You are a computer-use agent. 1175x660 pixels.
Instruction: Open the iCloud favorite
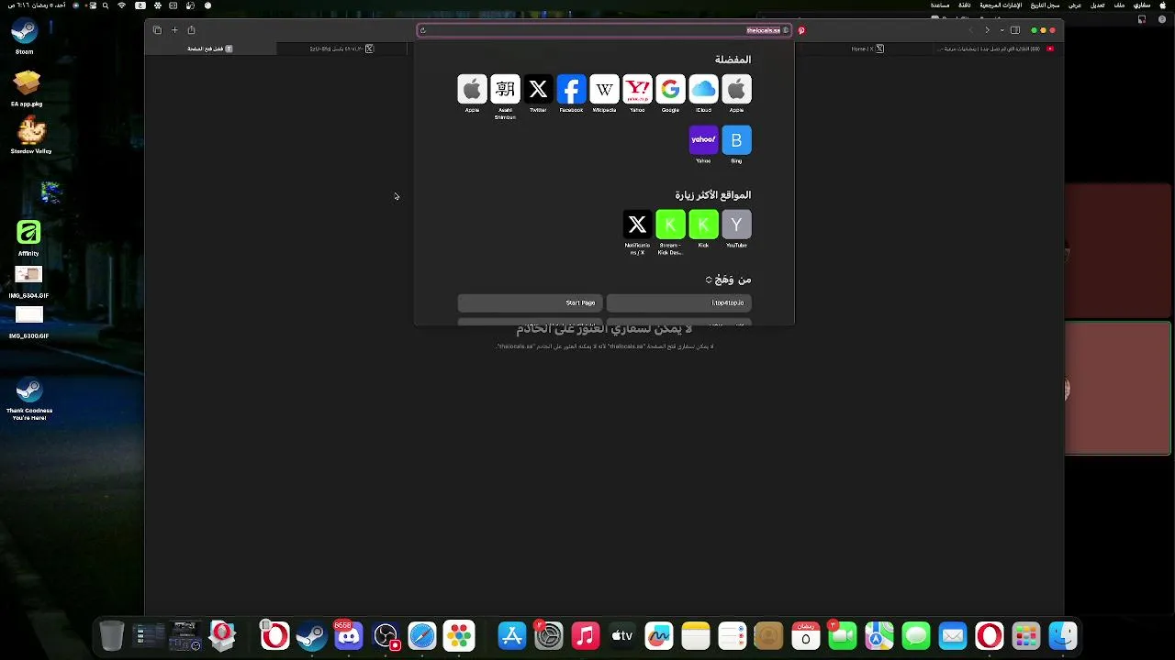coord(703,89)
